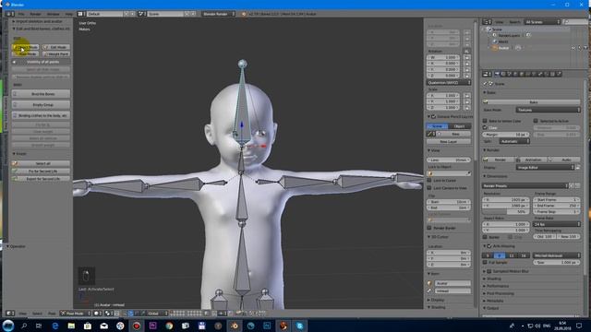
Task: Enable Selected to Active checkbox
Action: pyautogui.click(x=536, y=121)
